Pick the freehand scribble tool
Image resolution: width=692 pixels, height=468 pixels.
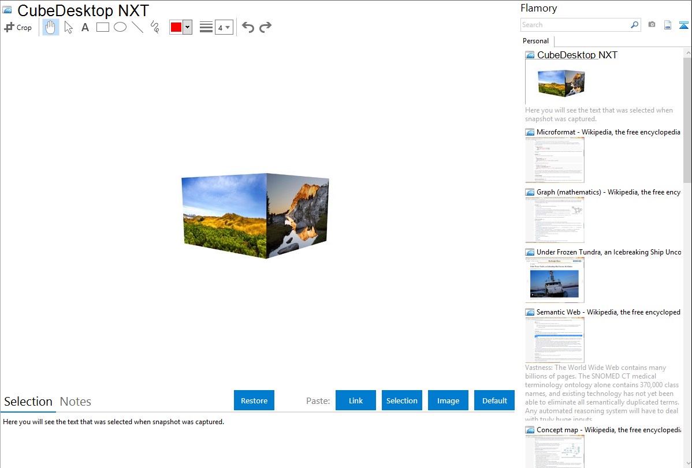[x=155, y=27]
